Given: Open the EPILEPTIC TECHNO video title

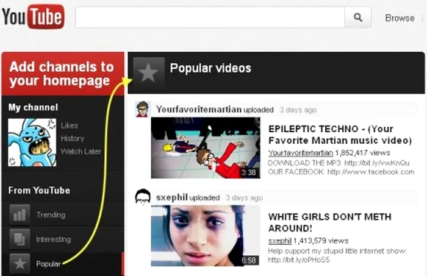Looking at the screenshot, I should [340, 135].
